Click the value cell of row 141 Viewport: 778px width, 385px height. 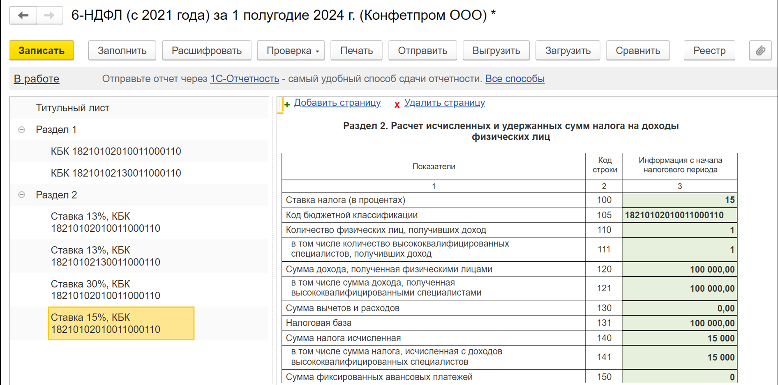click(x=679, y=357)
